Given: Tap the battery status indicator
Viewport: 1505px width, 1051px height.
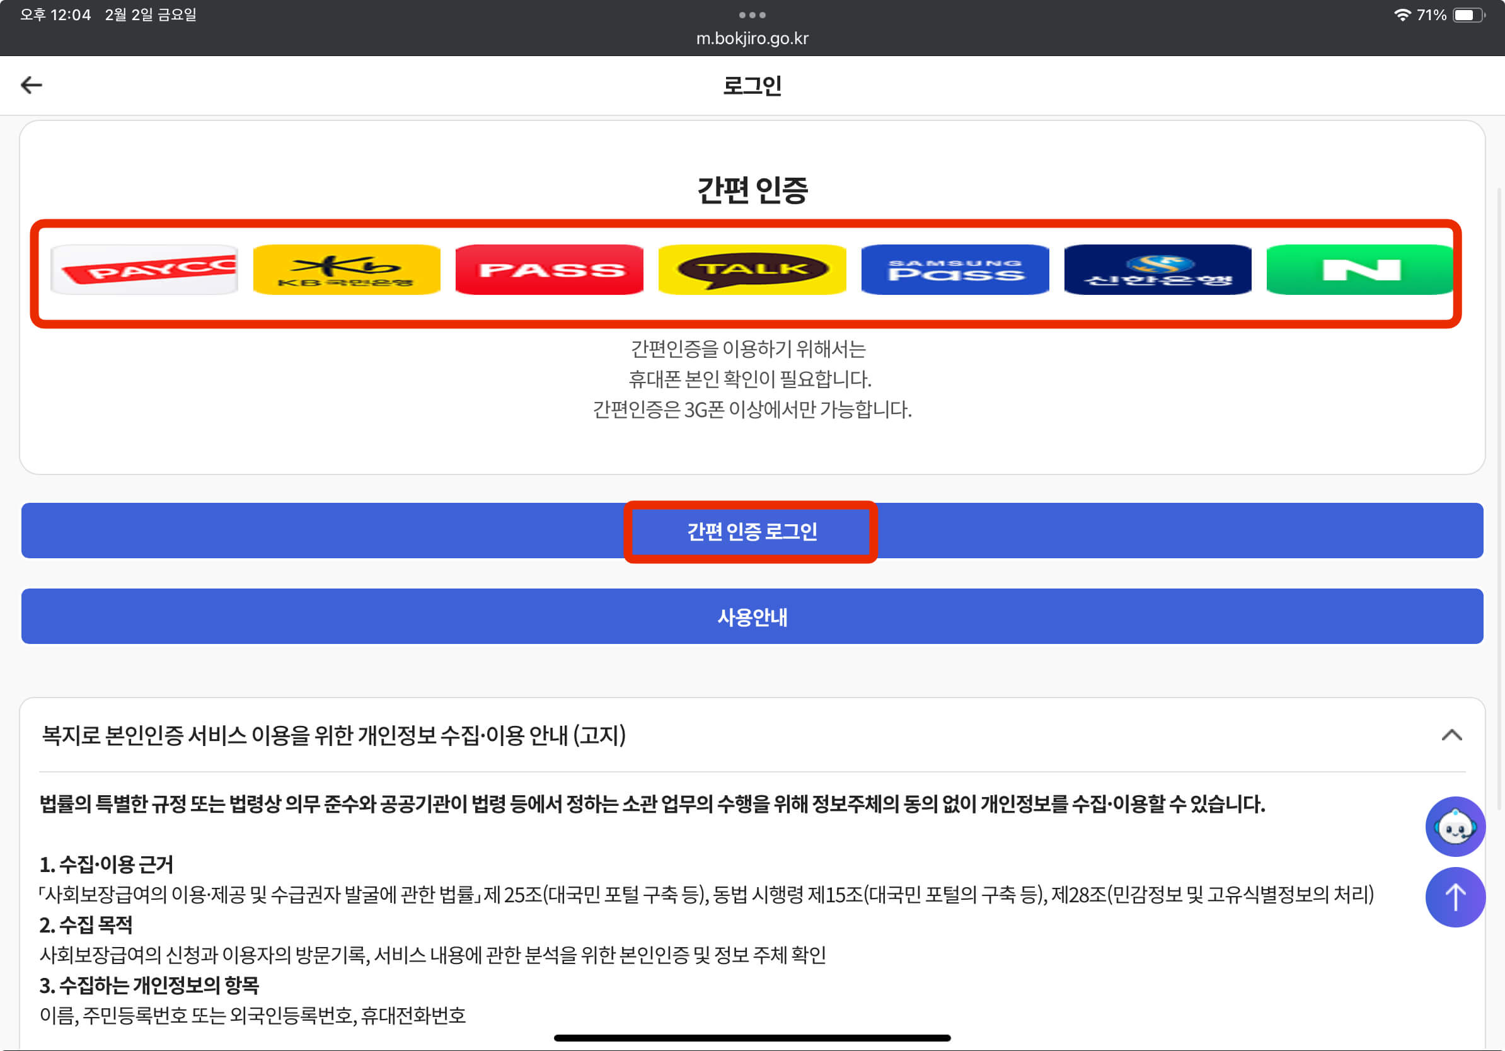Looking at the screenshot, I should coord(1468,14).
